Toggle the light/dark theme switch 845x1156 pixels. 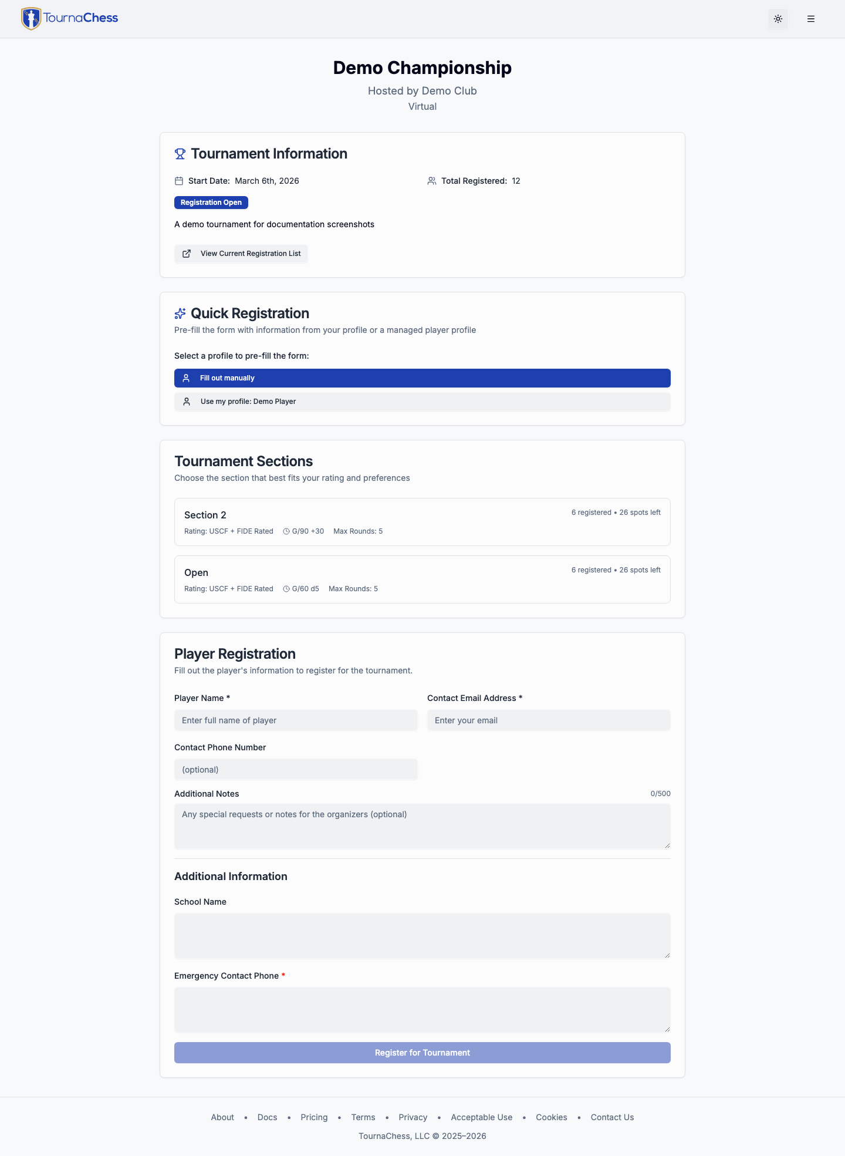click(x=778, y=18)
